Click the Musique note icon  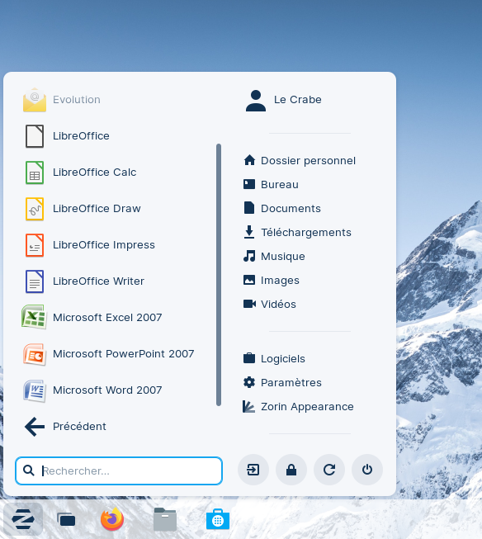coord(249,256)
